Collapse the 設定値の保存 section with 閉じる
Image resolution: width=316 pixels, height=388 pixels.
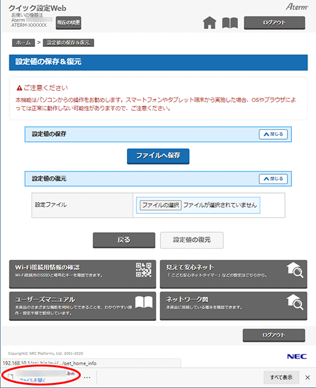[x=273, y=134]
